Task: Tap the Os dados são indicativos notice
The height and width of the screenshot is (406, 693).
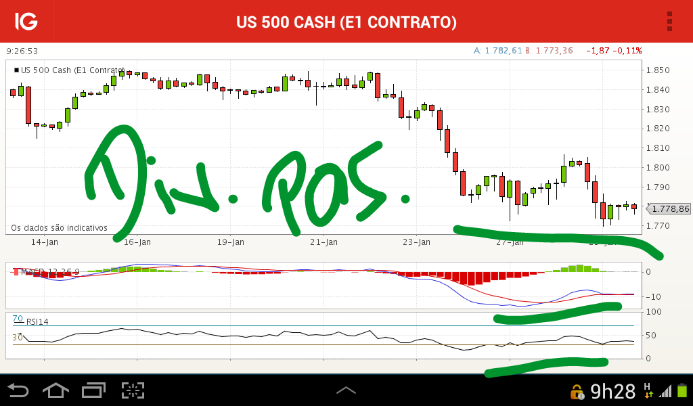Action: pyautogui.click(x=60, y=228)
